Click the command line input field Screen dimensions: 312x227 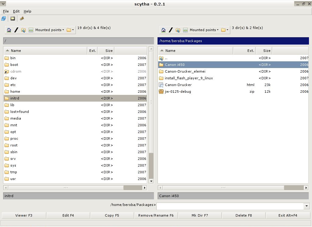pos(230,206)
